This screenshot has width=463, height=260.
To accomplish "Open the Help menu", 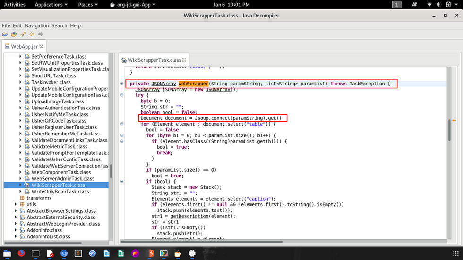I will 75,25.
